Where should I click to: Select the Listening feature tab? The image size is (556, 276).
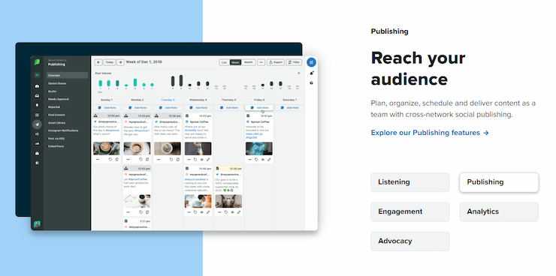(410, 182)
